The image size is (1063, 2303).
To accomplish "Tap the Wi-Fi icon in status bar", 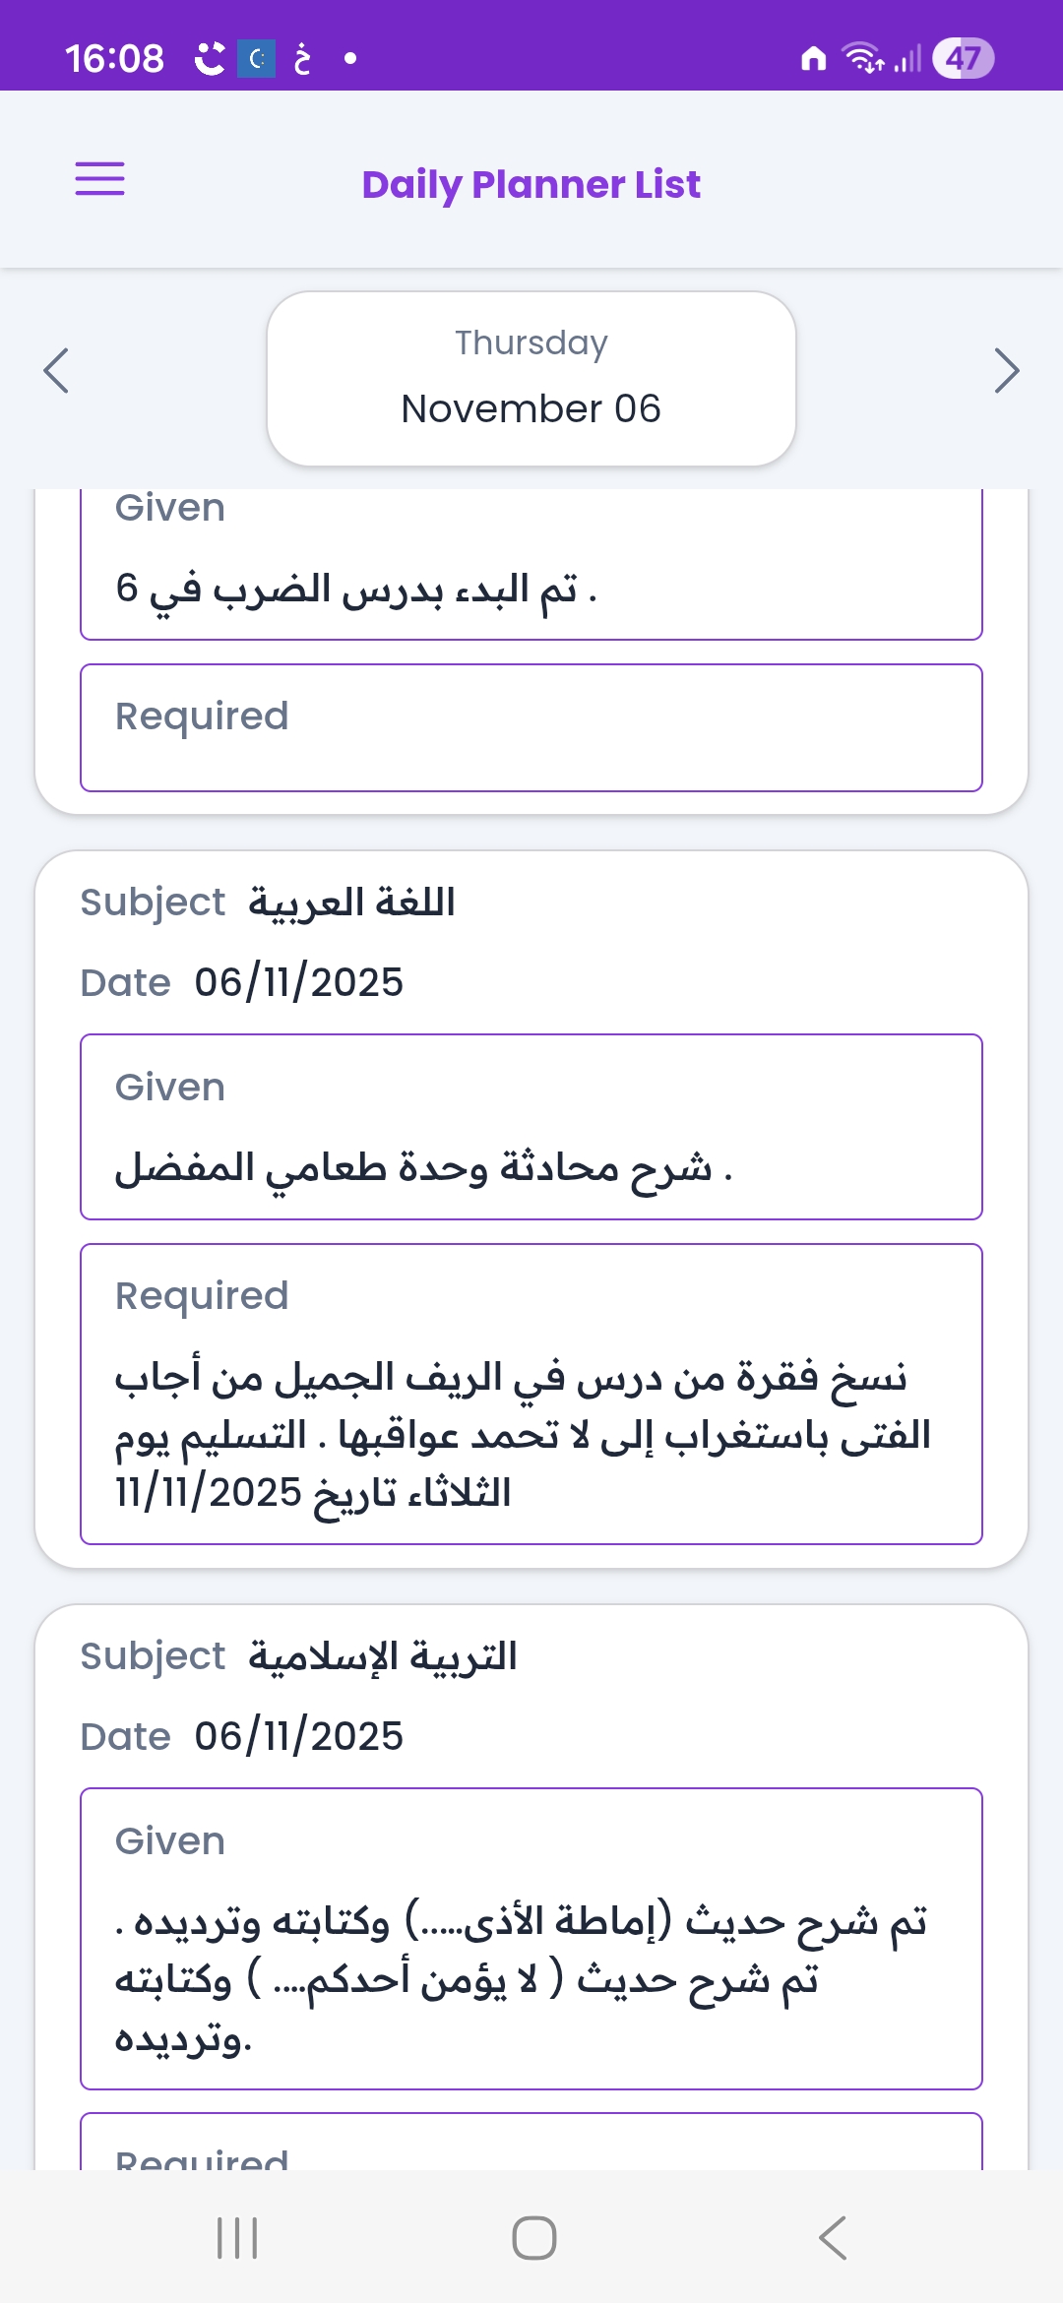I will click(x=862, y=58).
